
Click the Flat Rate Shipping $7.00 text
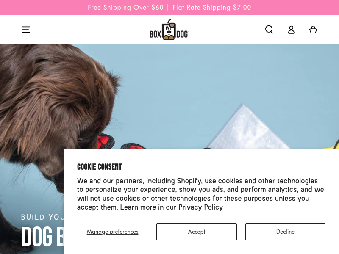coord(211,8)
